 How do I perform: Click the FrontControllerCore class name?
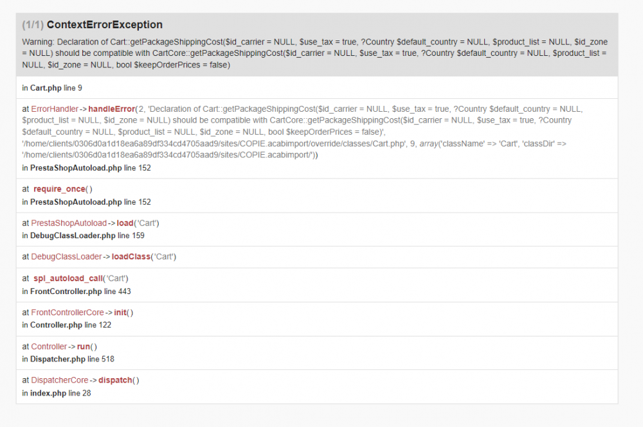[68, 312]
